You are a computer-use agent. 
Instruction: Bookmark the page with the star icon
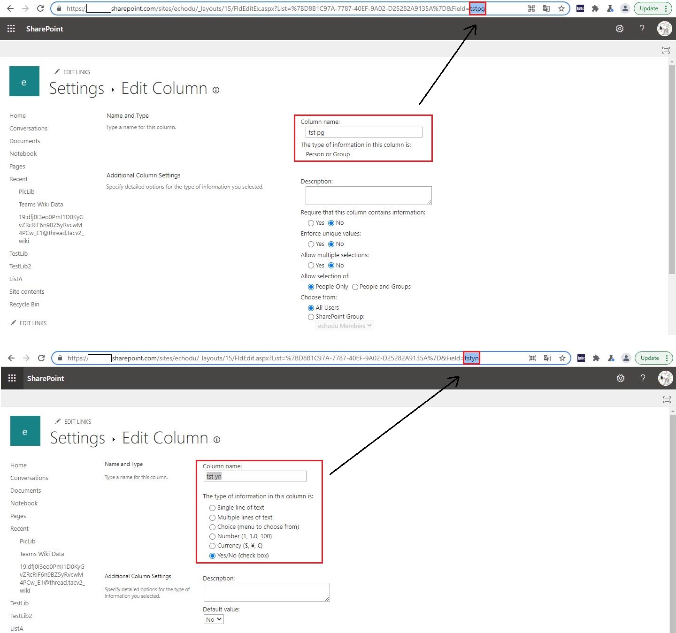[x=561, y=8]
